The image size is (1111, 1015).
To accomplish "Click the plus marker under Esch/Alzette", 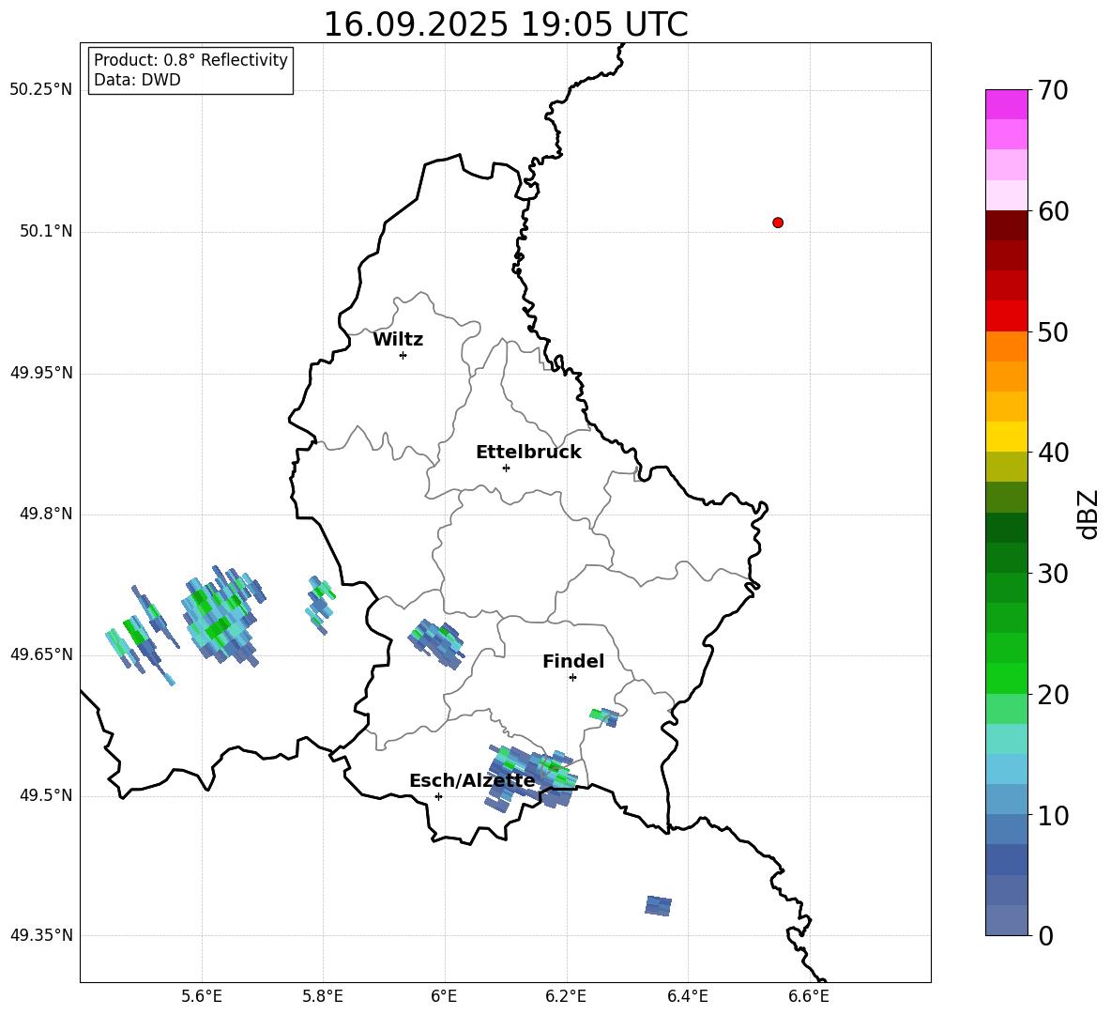I will pos(438,796).
